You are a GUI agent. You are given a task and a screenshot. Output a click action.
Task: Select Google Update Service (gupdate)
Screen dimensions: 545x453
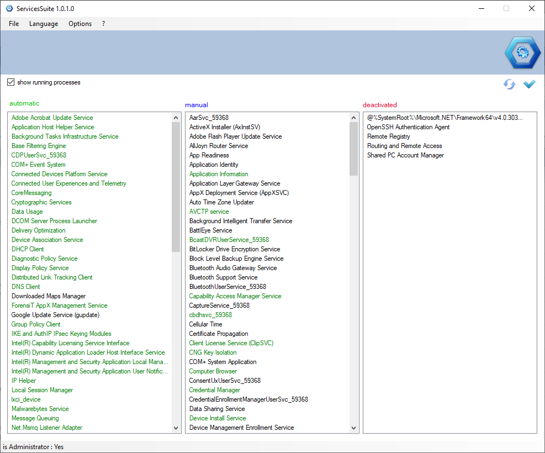(56, 315)
